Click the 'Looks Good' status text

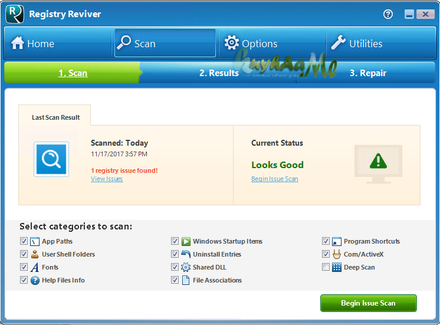point(278,165)
